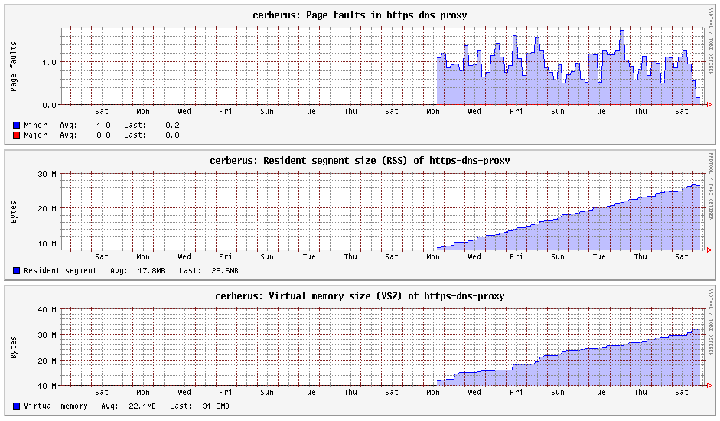720x421 pixels.
Task: Click the Resident segment average '17.8MB'
Action: tap(151, 271)
